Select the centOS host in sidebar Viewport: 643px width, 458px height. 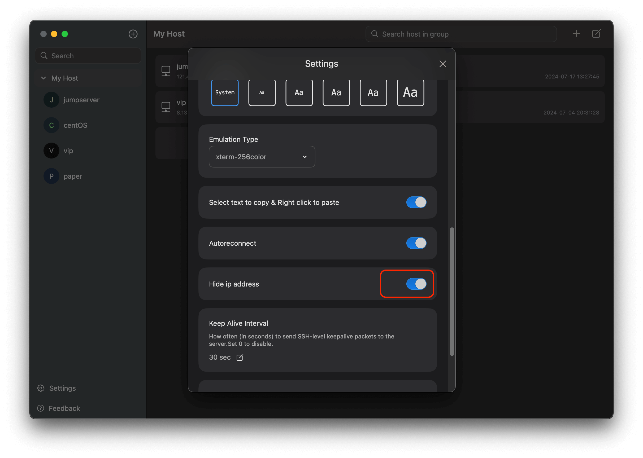tap(75, 125)
